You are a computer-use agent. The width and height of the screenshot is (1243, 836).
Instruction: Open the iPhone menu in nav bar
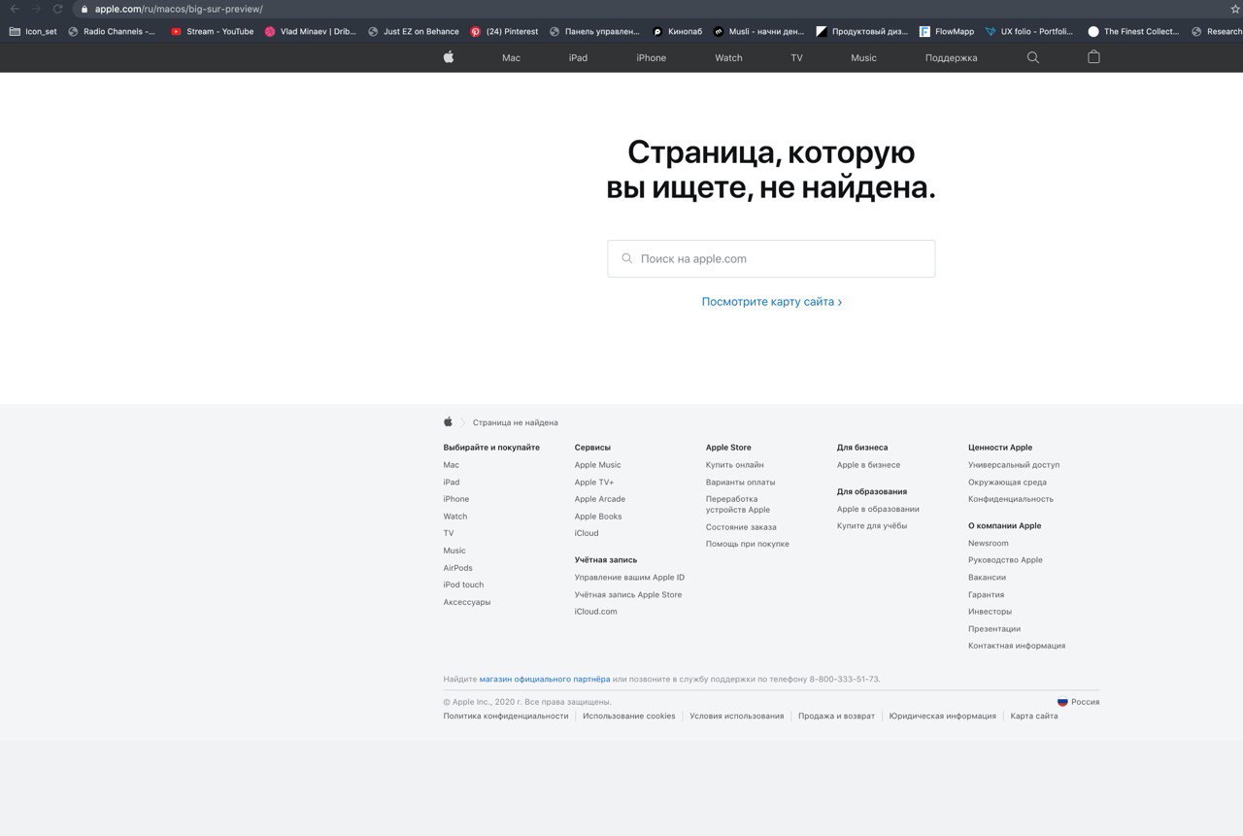(651, 58)
